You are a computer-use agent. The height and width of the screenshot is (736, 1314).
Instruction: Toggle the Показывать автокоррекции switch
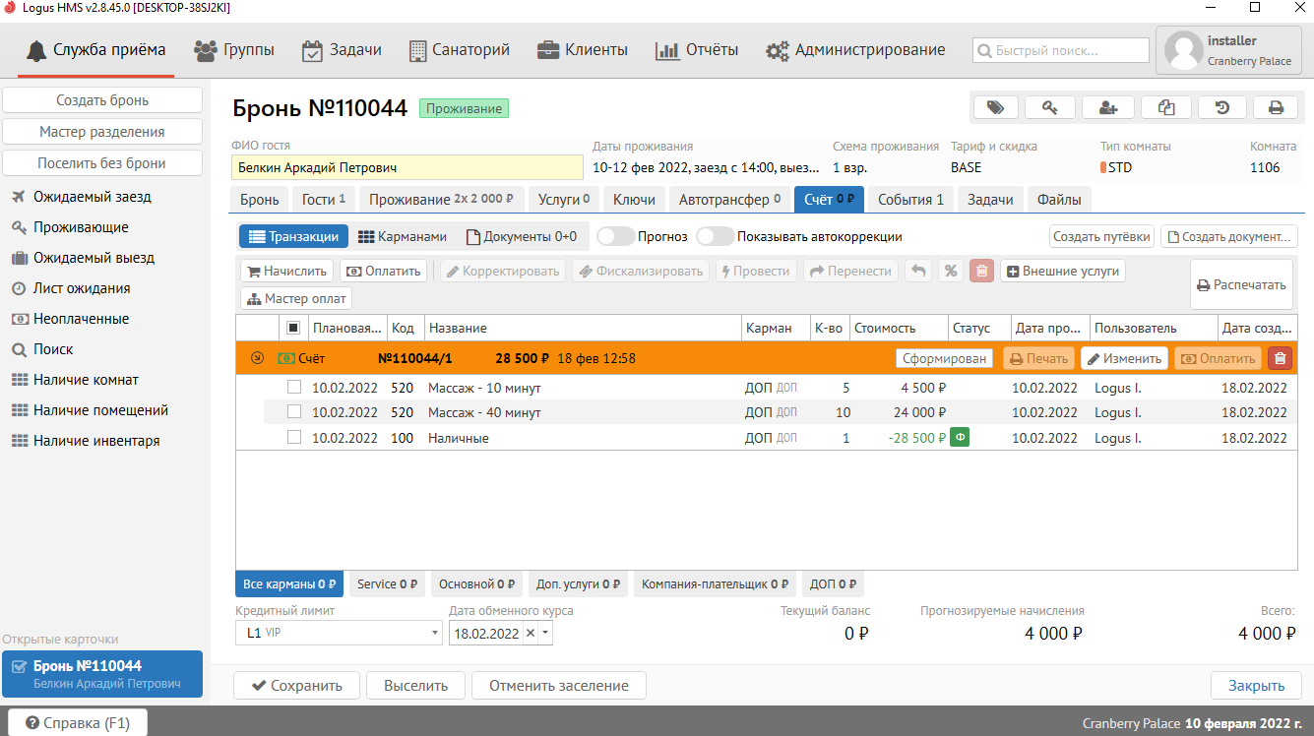click(716, 236)
